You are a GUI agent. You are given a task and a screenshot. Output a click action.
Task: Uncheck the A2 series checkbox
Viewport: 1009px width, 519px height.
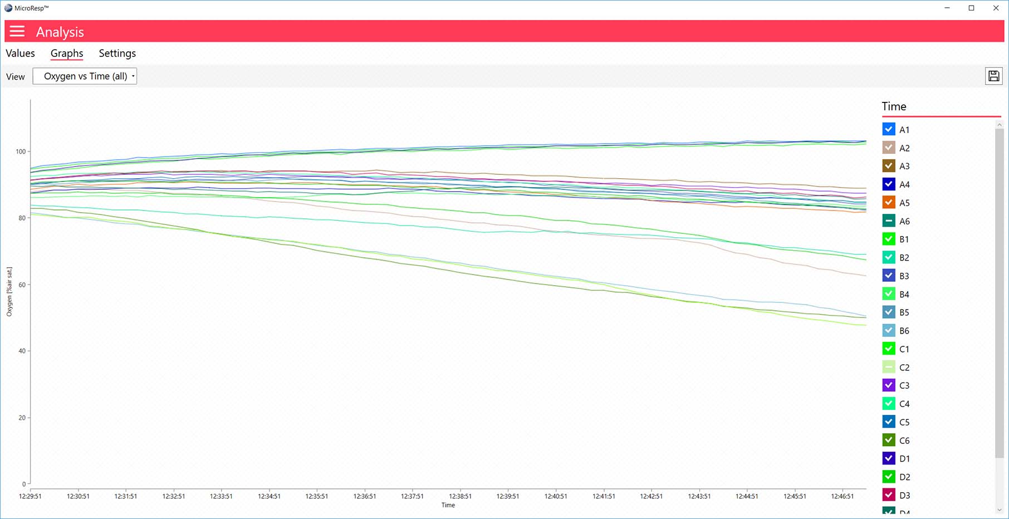click(x=889, y=148)
